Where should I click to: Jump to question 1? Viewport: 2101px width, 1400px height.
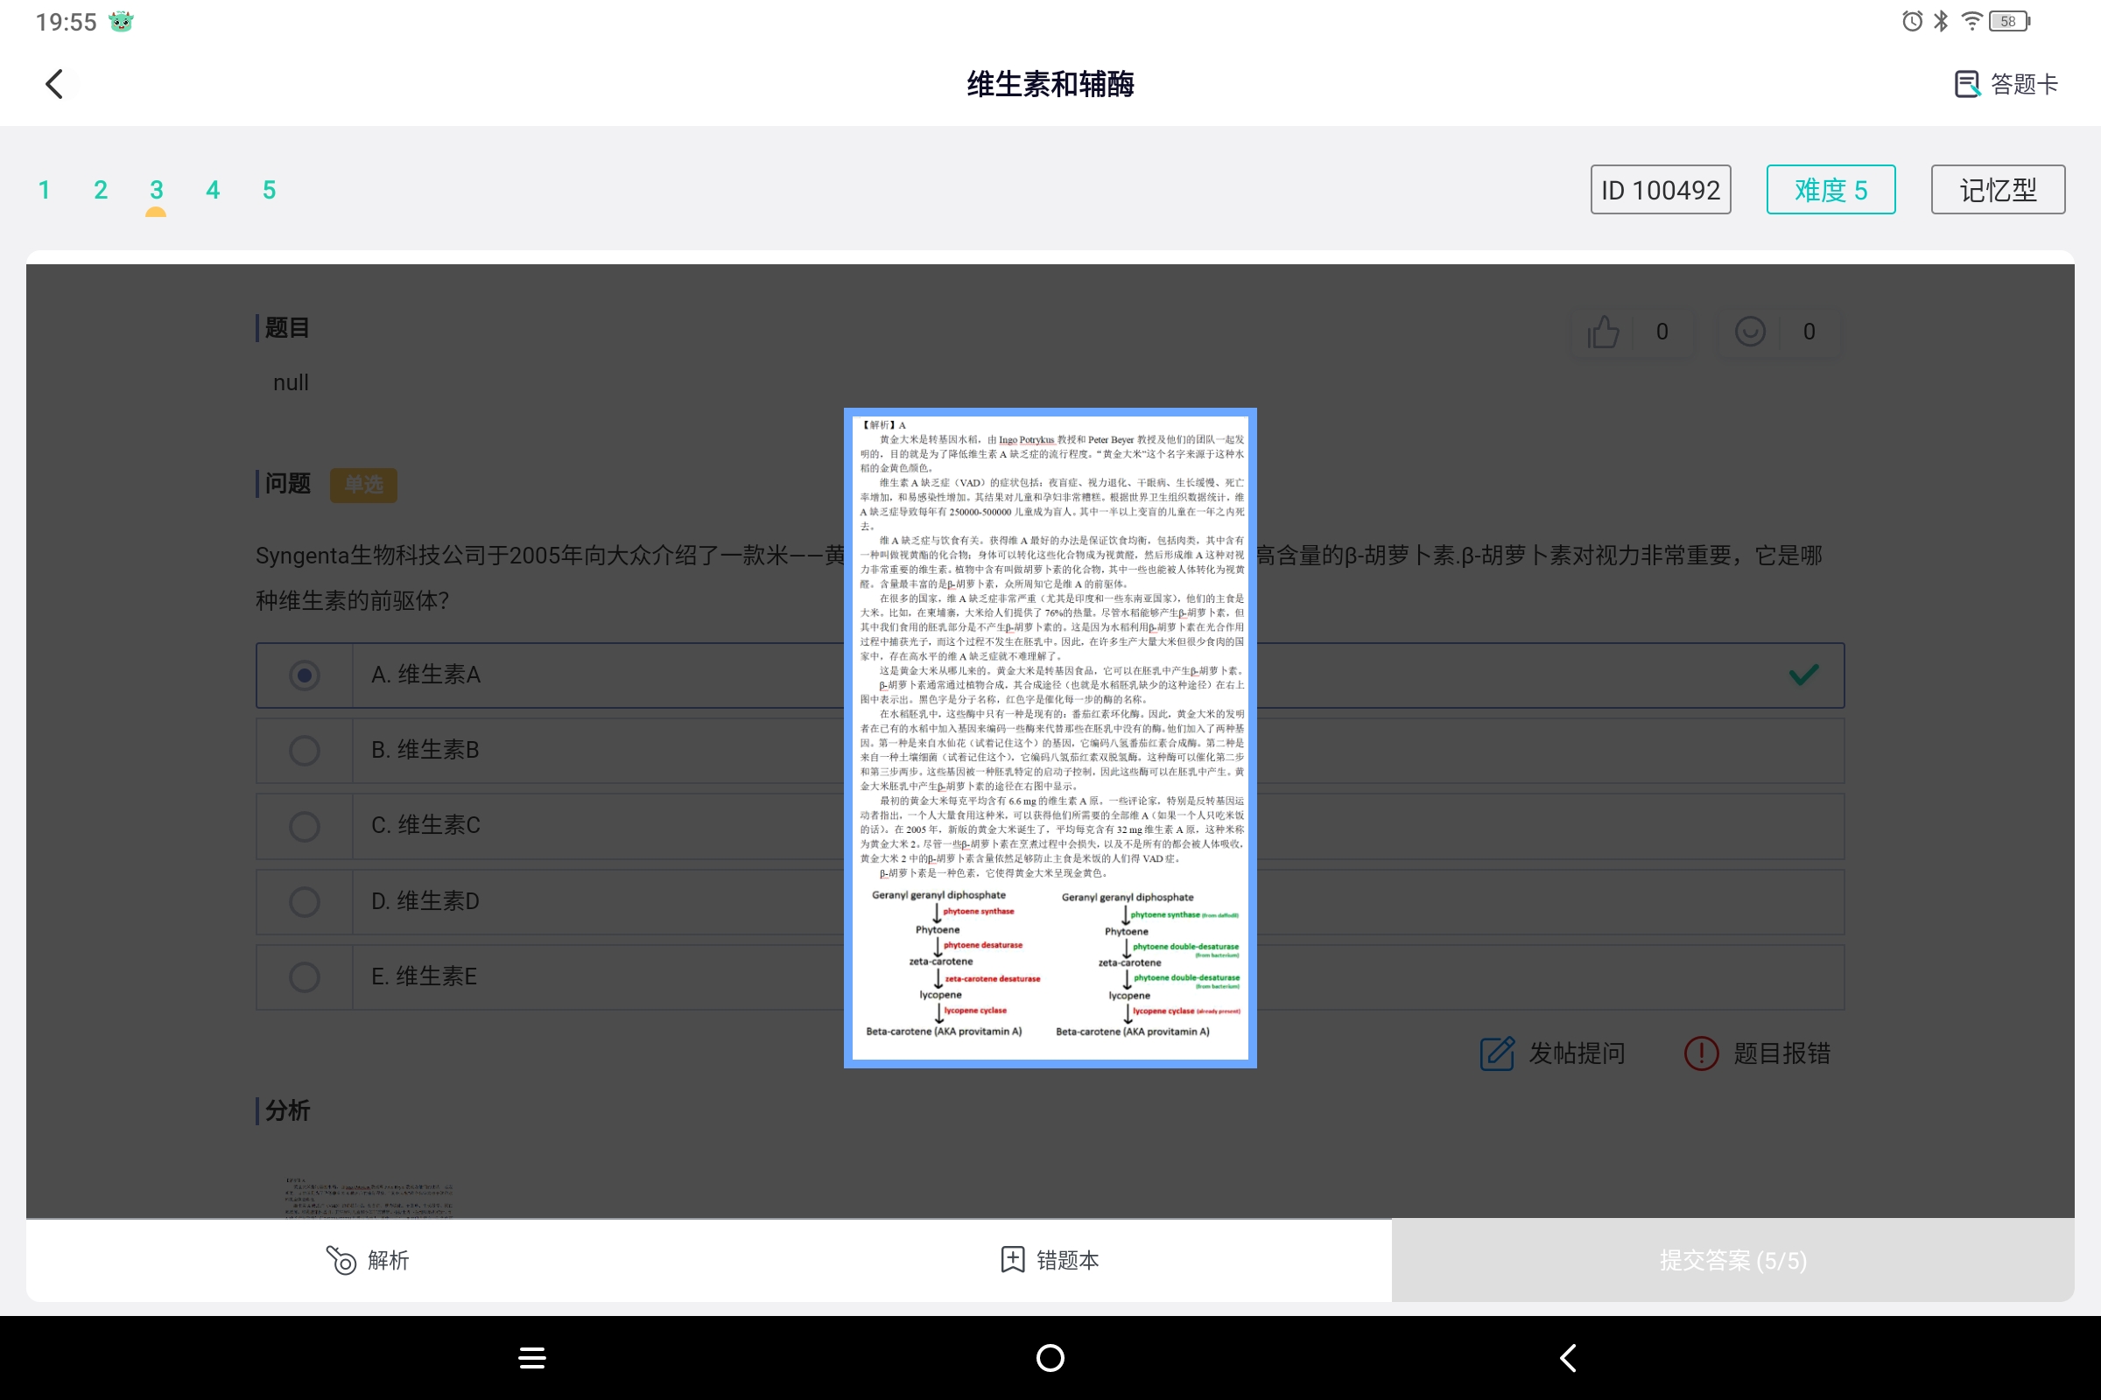45,189
